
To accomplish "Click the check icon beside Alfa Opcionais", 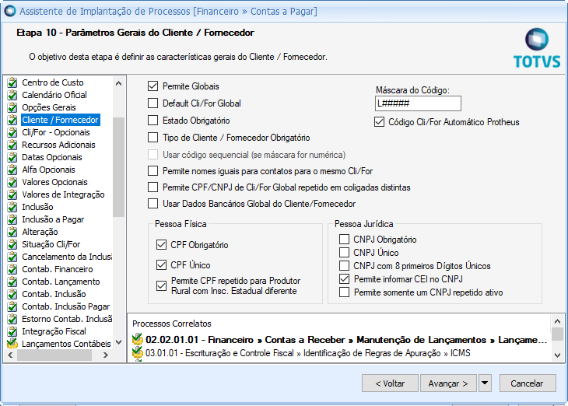I will click(12, 170).
